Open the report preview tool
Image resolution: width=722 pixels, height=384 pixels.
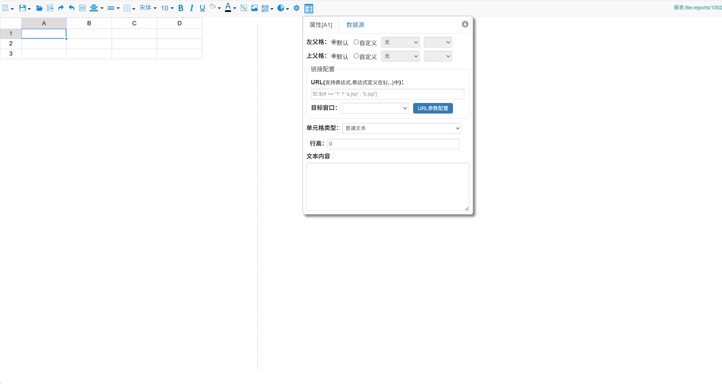pyautogui.click(x=5, y=8)
